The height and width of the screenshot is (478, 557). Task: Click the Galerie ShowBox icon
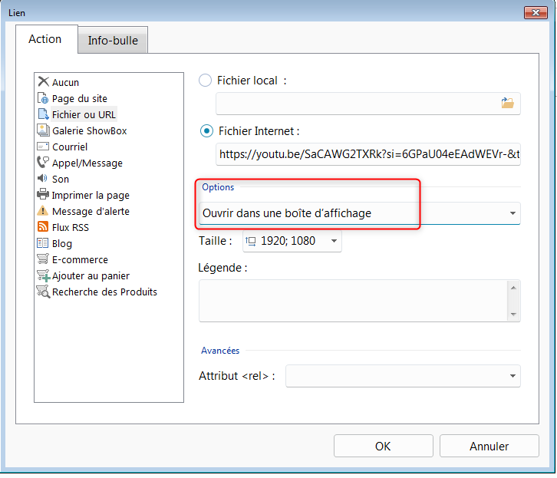[x=43, y=130]
